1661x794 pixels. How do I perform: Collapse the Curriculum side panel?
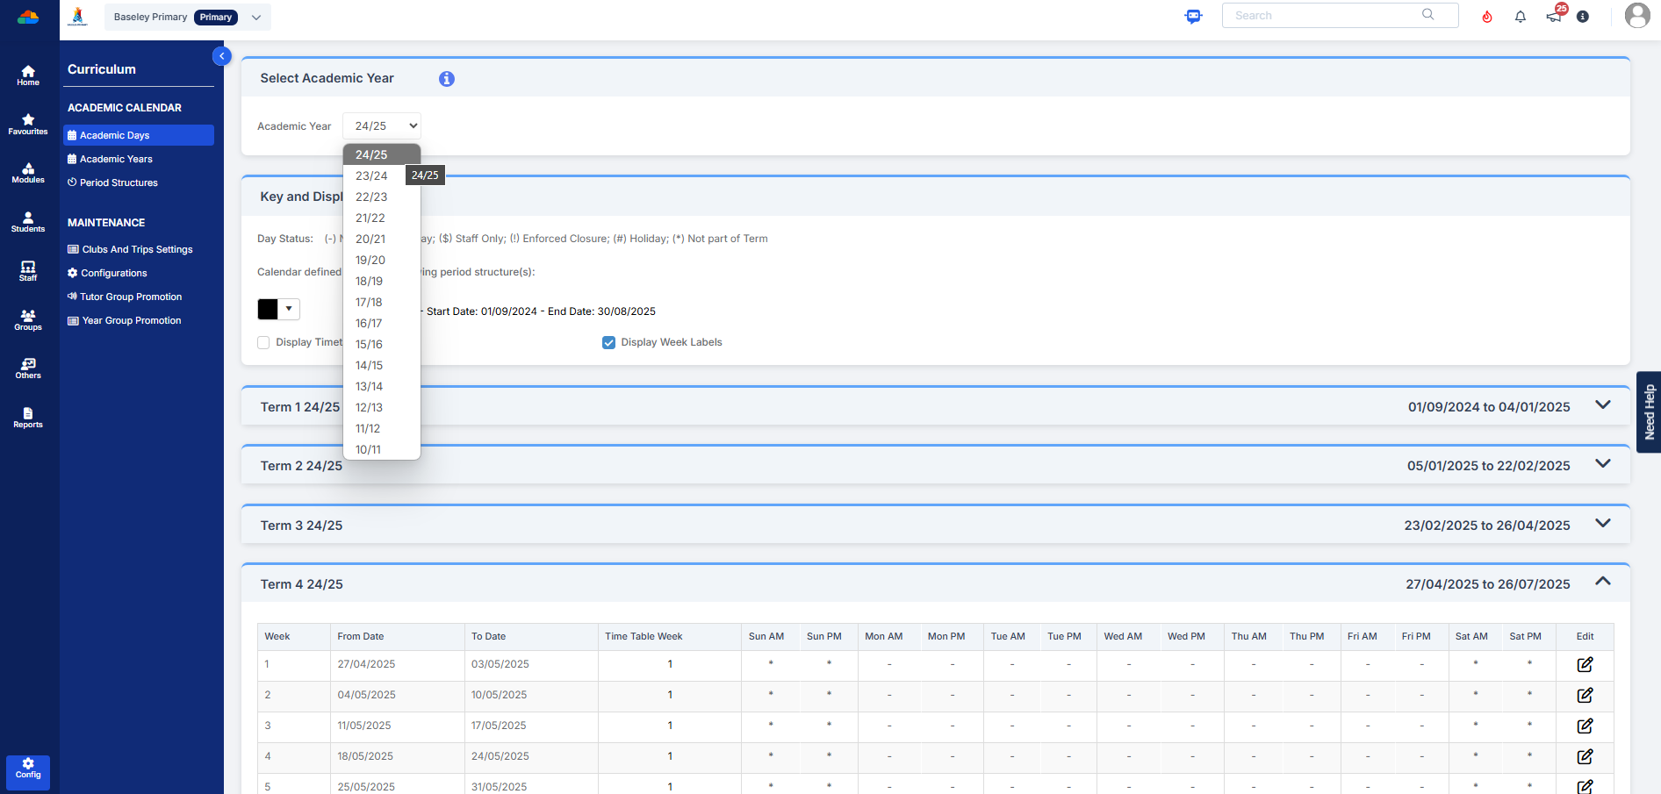click(x=221, y=56)
